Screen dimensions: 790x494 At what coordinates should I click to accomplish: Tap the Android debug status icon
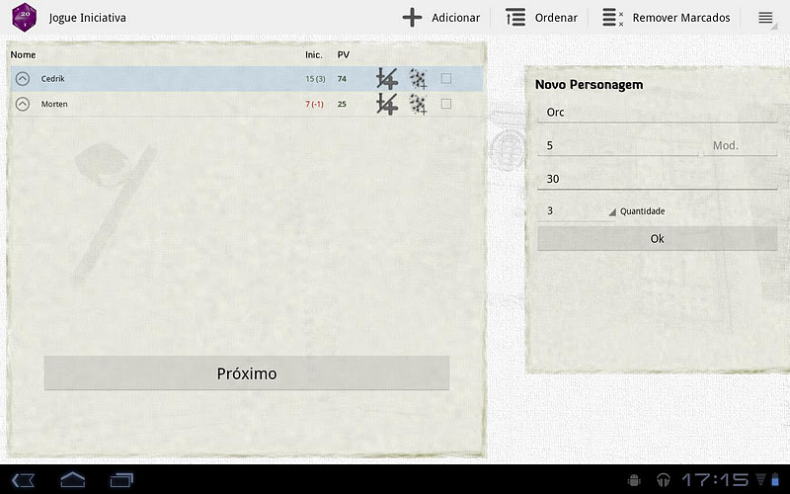tap(634, 480)
